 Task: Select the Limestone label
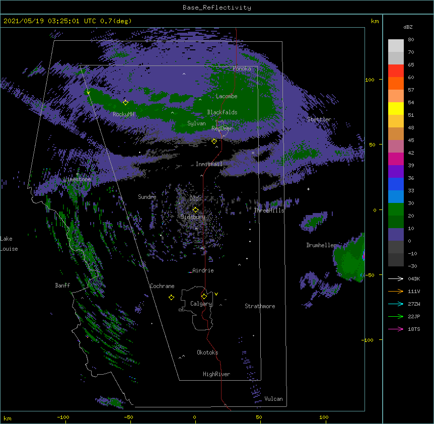(77, 179)
